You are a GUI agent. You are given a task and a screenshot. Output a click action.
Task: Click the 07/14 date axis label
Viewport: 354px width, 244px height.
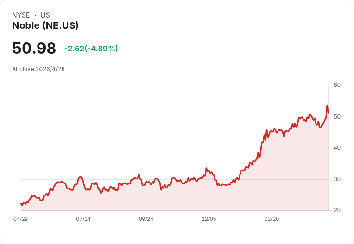pos(83,219)
